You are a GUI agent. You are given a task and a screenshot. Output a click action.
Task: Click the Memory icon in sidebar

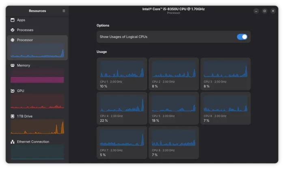[x=13, y=65]
